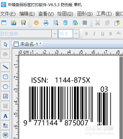Open a file with the folder icon
This screenshot has height=139, width=123.
[14, 23]
